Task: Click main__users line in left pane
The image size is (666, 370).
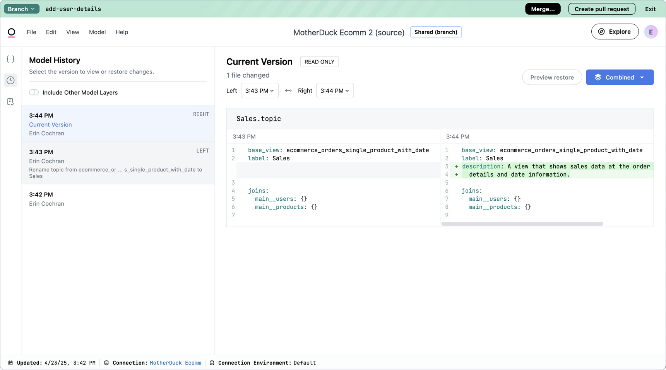Action: 281,199
